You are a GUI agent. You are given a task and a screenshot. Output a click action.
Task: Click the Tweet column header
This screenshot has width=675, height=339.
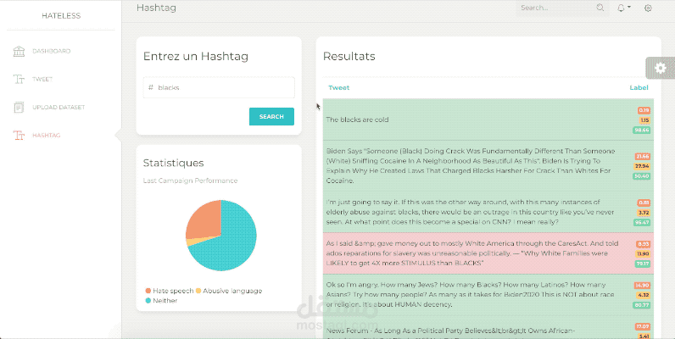click(x=339, y=88)
